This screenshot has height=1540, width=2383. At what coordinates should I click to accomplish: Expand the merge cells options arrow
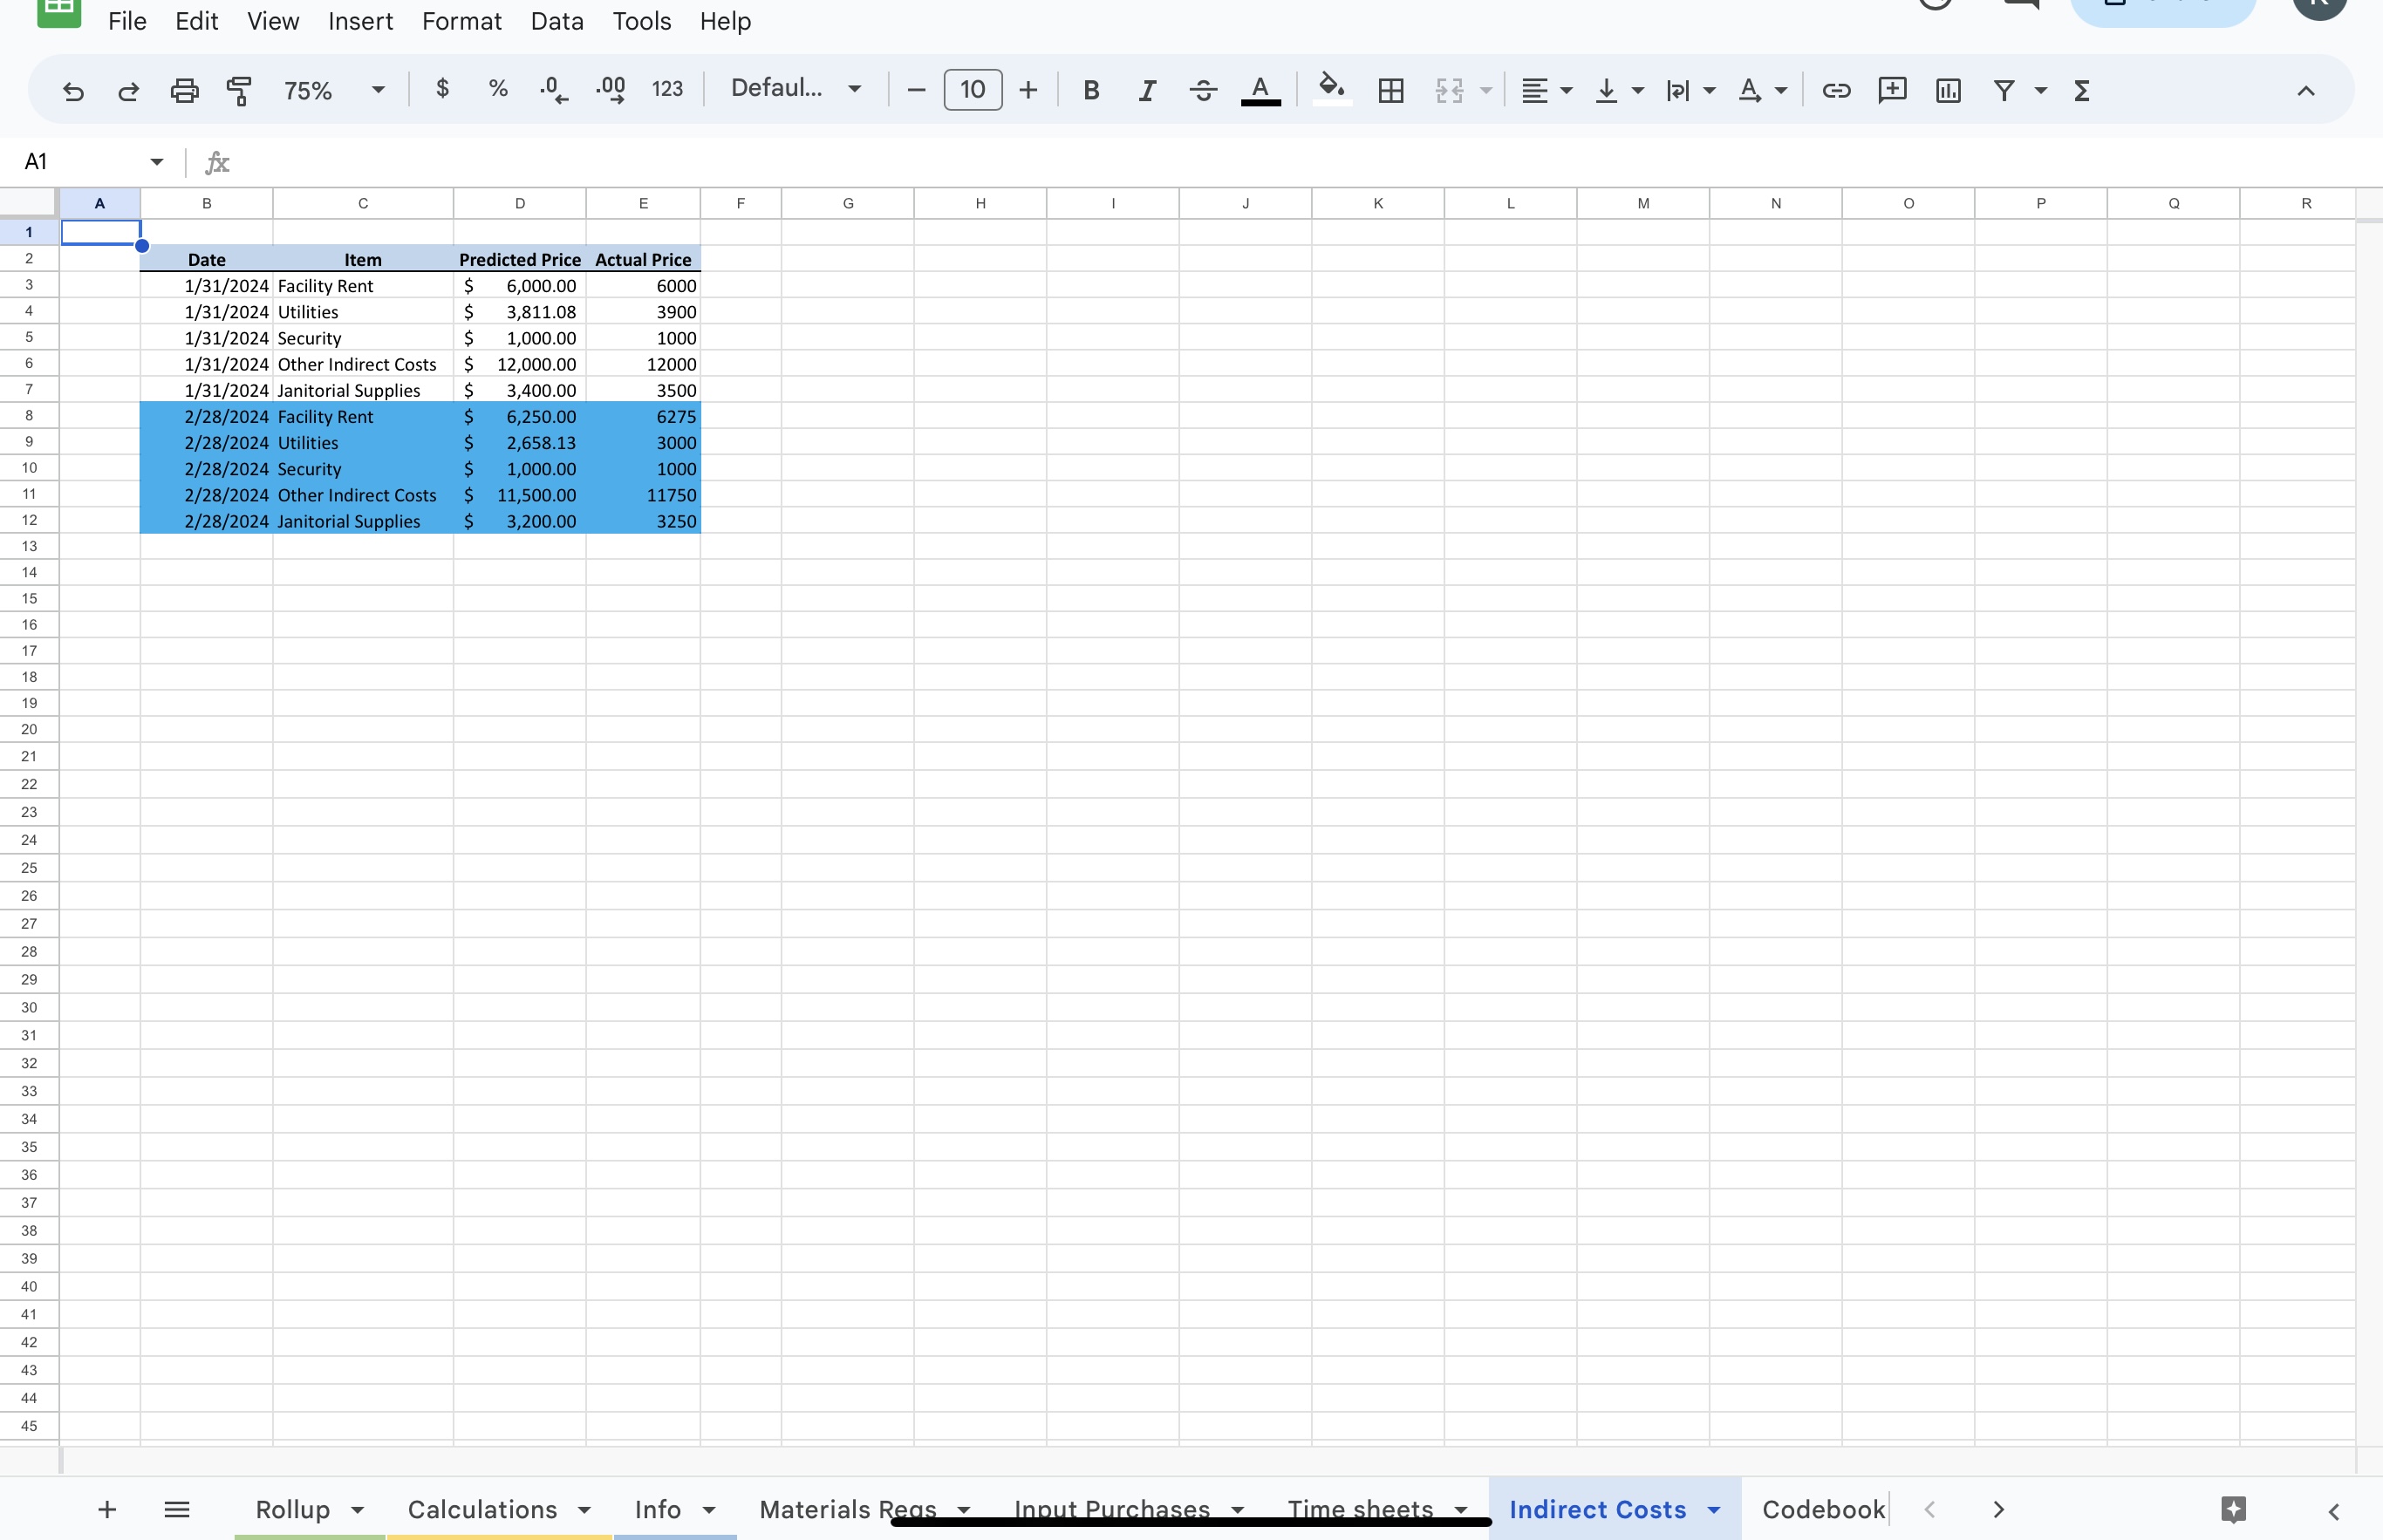click(x=1486, y=90)
